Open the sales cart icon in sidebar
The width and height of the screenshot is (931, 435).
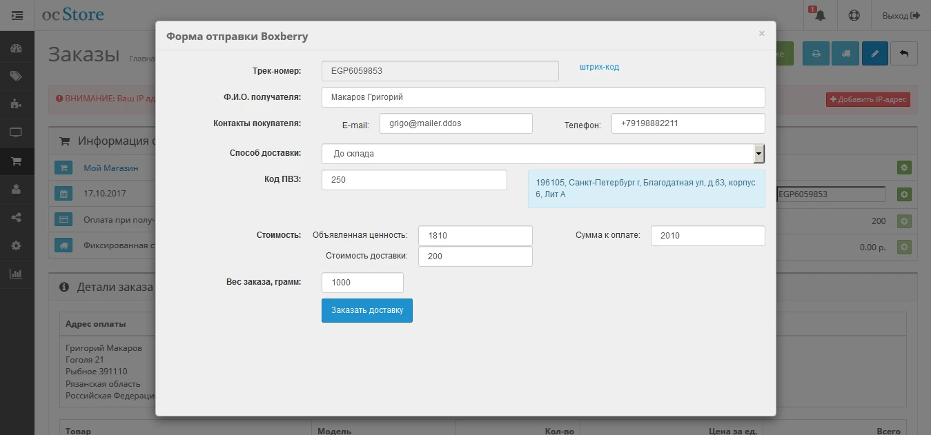tap(17, 161)
